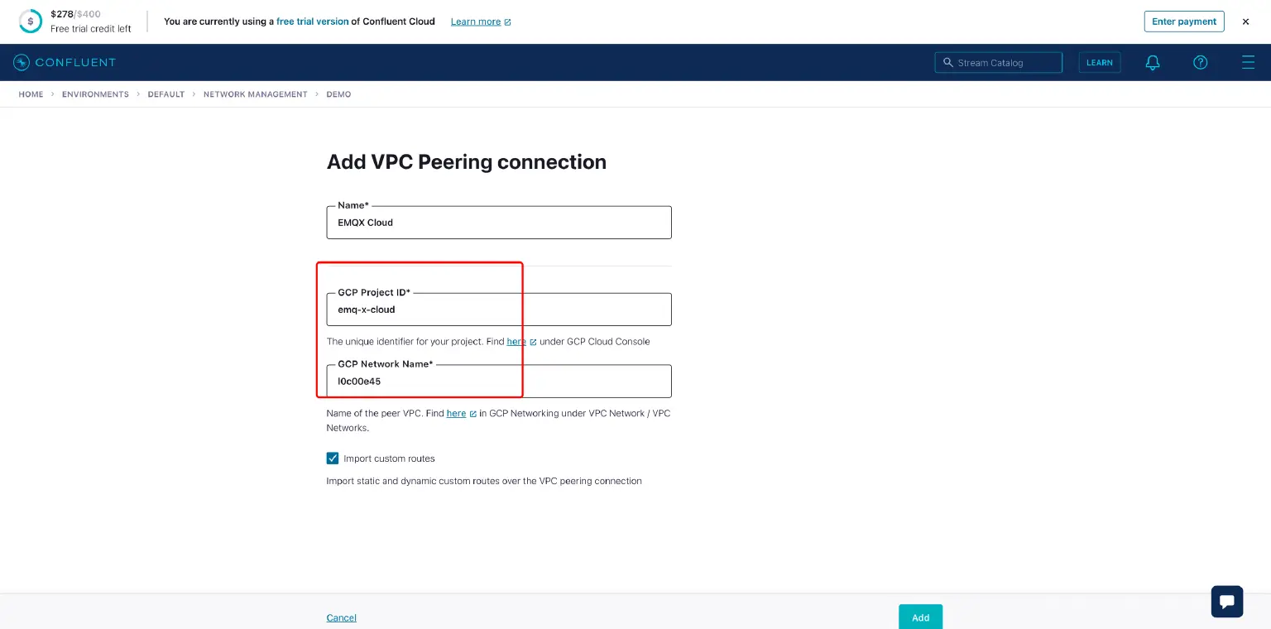Click the Confluent logo in the navbar
The height and width of the screenshot is (629, 1271).
pos(65,62)
